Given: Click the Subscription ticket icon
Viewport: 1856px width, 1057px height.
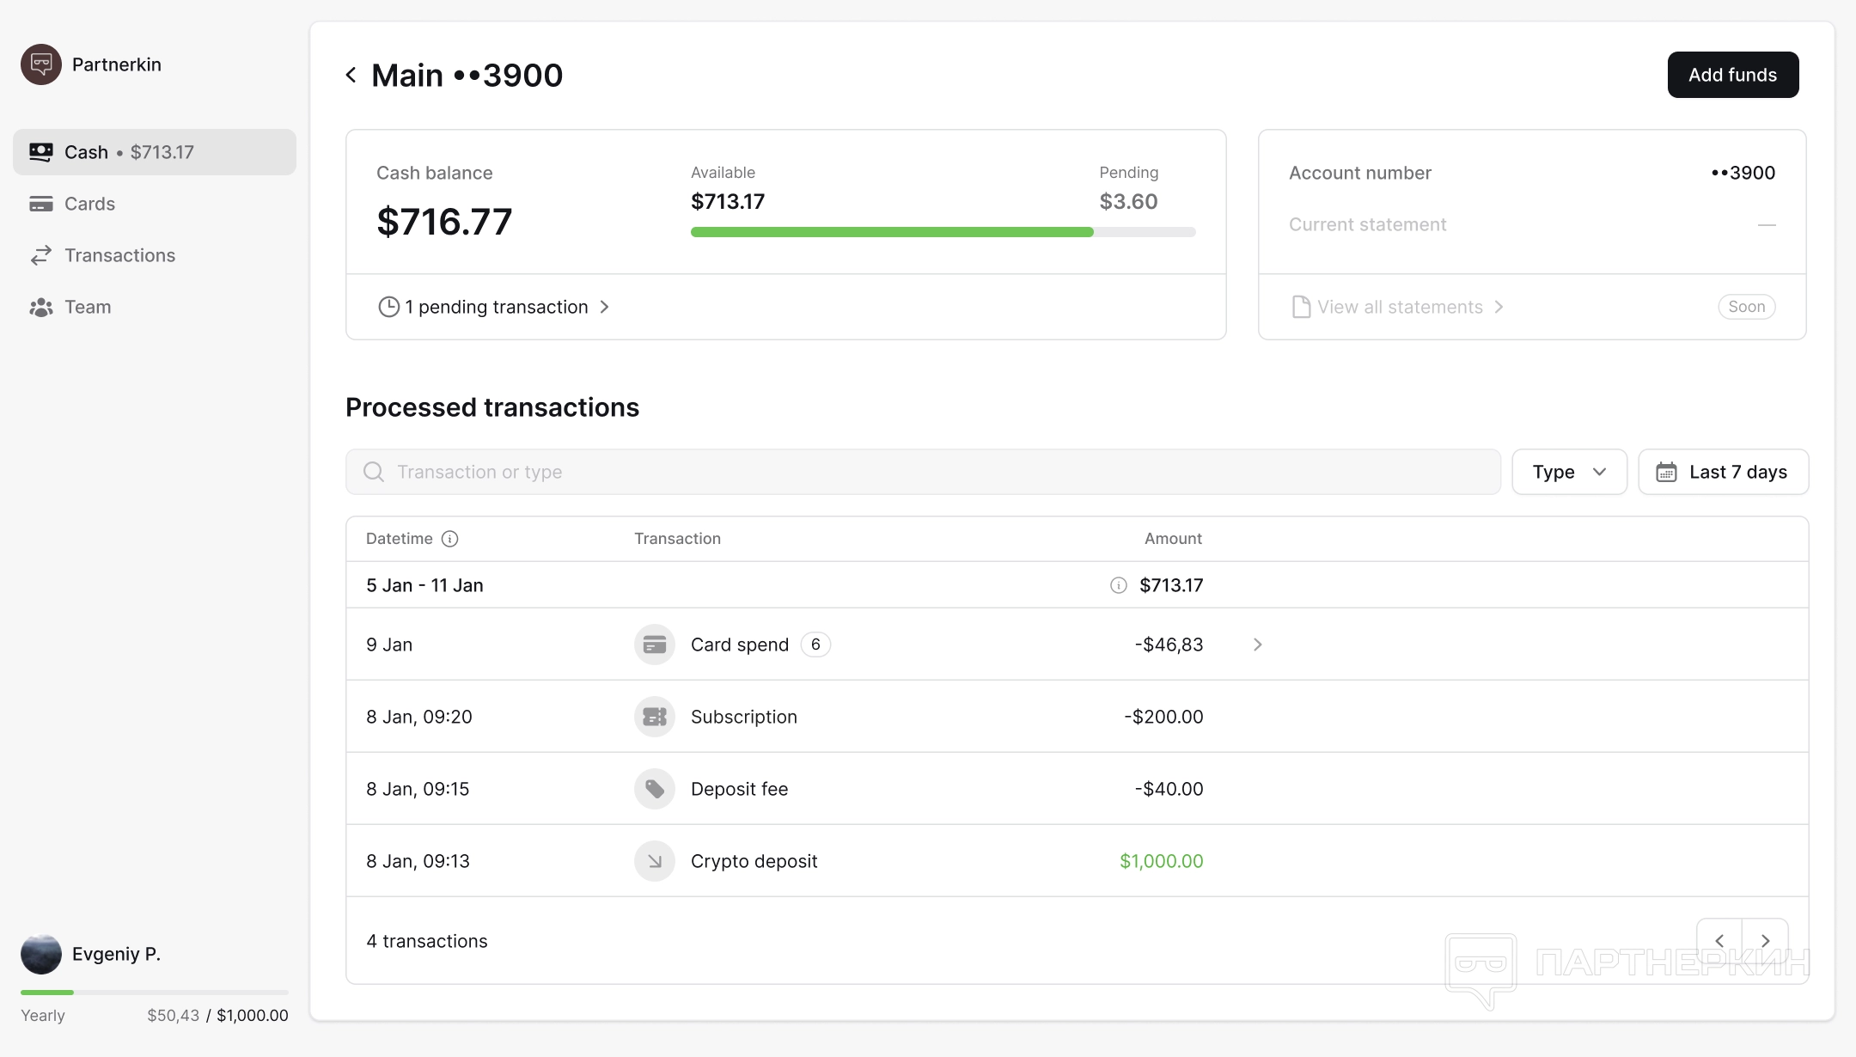Looking at the screenshot, I should coord(654,717).
